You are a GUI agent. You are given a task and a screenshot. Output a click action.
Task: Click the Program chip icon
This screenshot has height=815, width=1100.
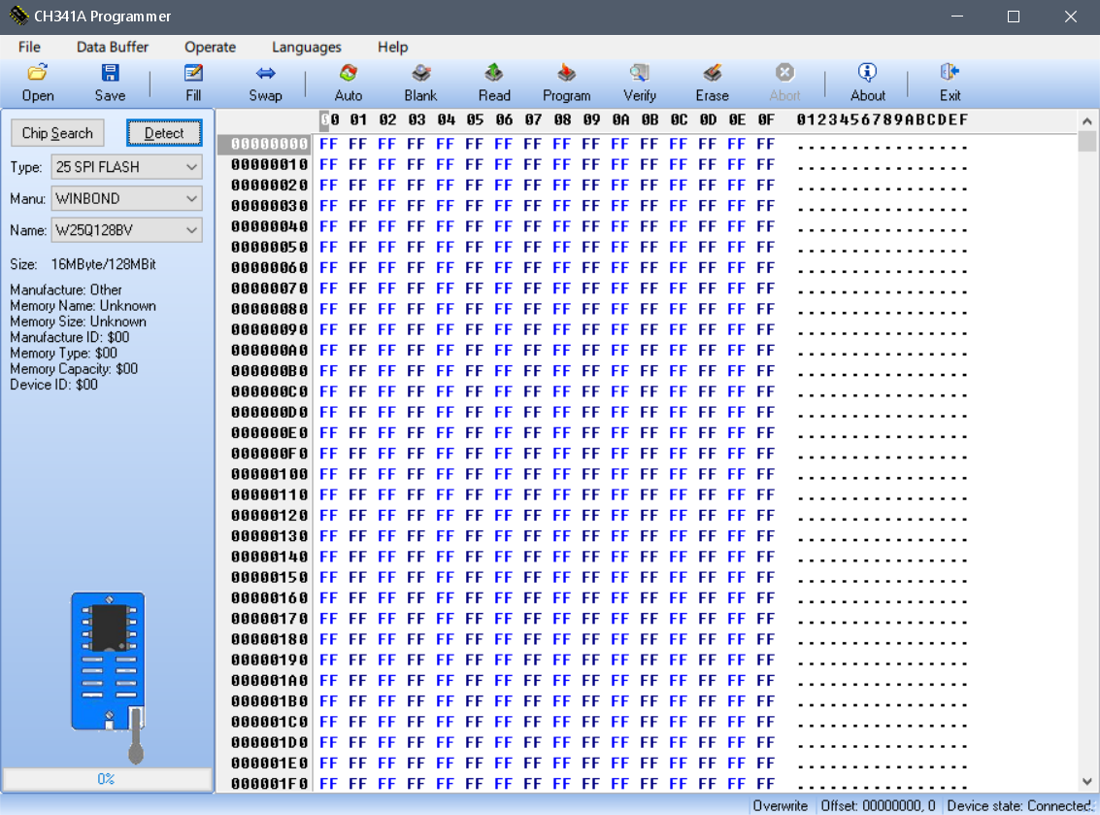tap(566, 73)
